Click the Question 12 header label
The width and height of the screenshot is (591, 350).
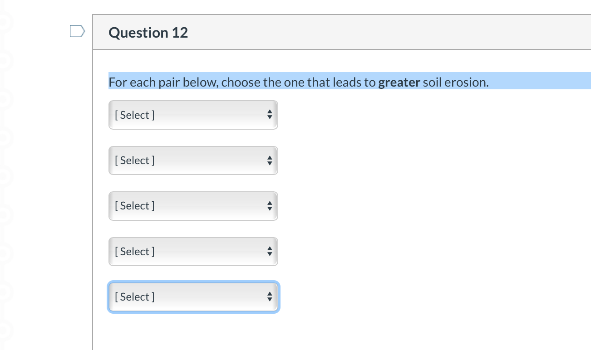point(148,32)
